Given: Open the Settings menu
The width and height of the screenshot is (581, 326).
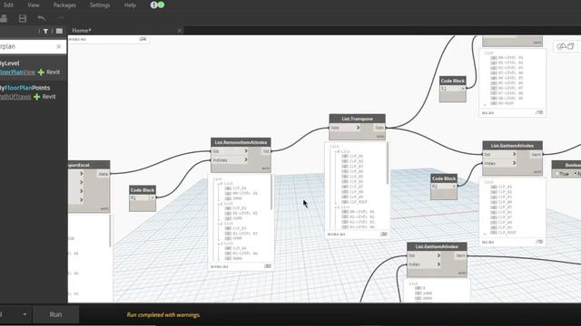Looking at the screenshot, I should pos(100,5).
